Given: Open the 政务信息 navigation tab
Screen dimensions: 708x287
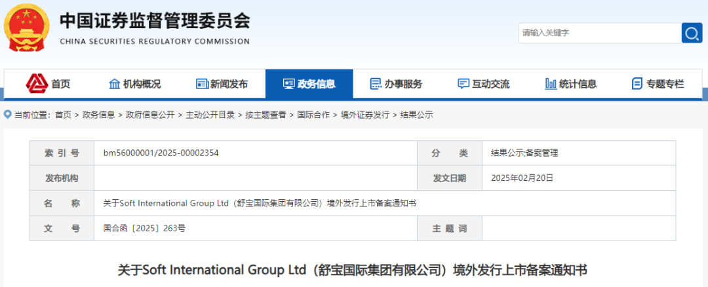Looking at the screenshot, I should tap(309, 84).
